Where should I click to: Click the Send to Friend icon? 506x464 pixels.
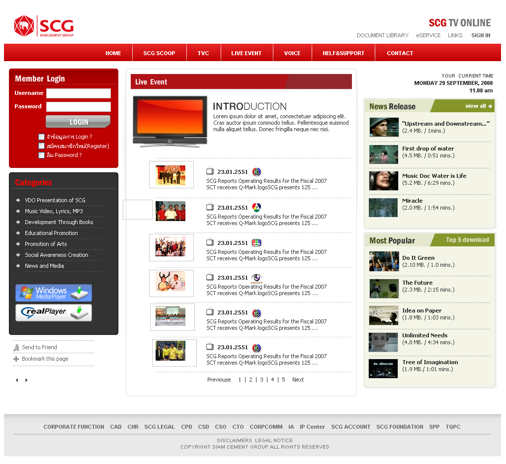tap(16, 348)
